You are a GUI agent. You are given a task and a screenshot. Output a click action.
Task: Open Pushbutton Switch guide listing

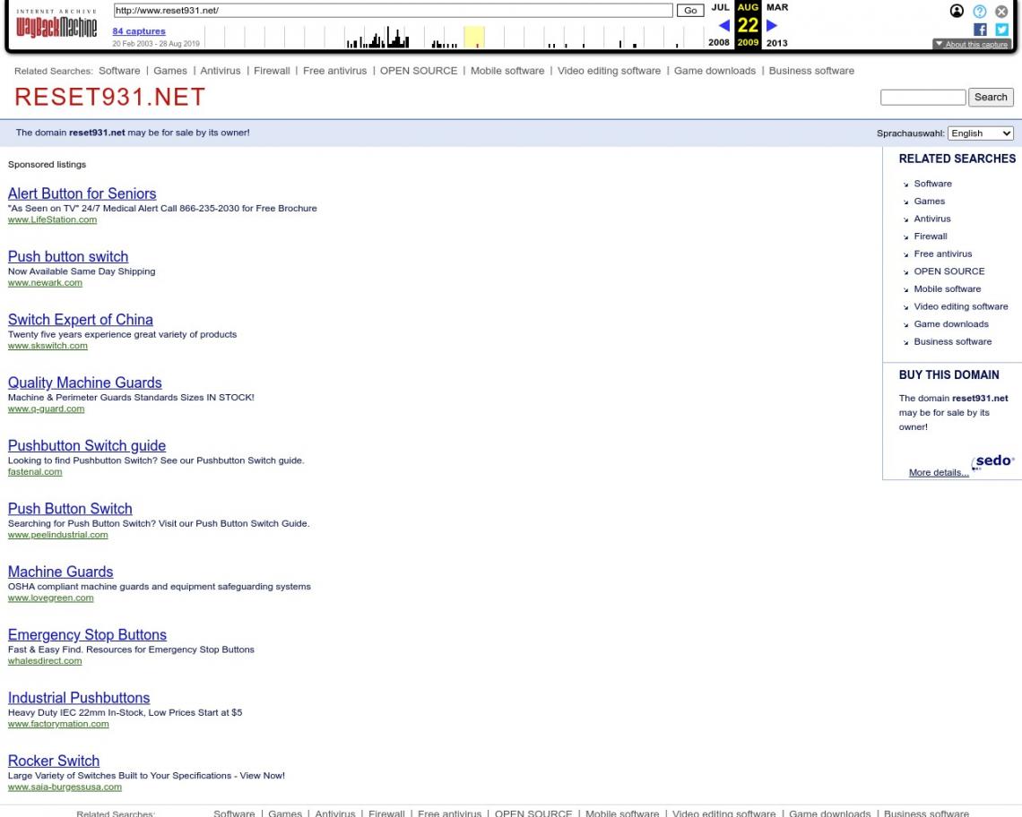(x=87, y=445)
